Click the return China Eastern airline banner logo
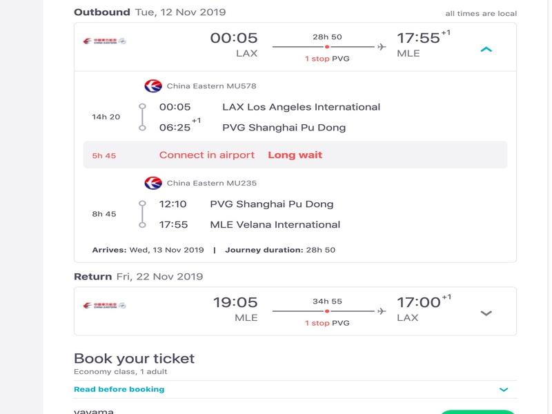The image size is (552, 414). pos(105,306)
